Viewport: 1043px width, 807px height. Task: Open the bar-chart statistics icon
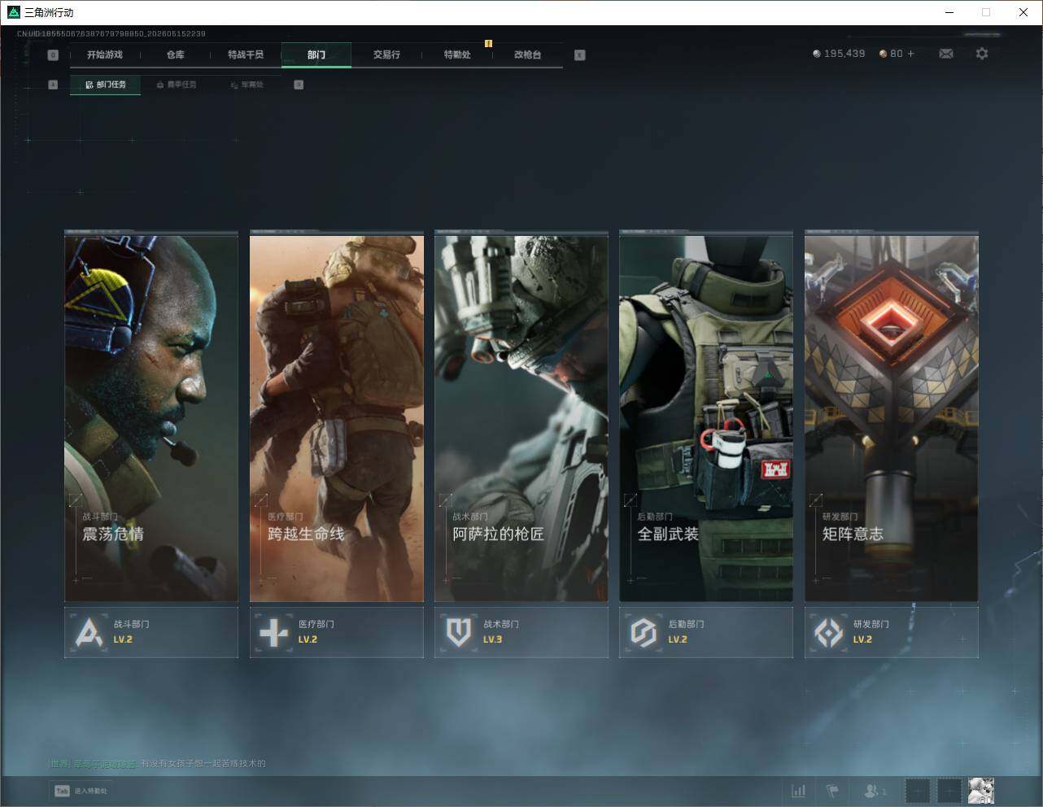(x=799, y=791)
